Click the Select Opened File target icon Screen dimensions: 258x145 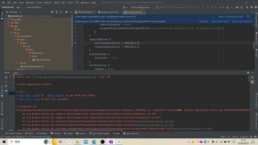tap(52, 12)
